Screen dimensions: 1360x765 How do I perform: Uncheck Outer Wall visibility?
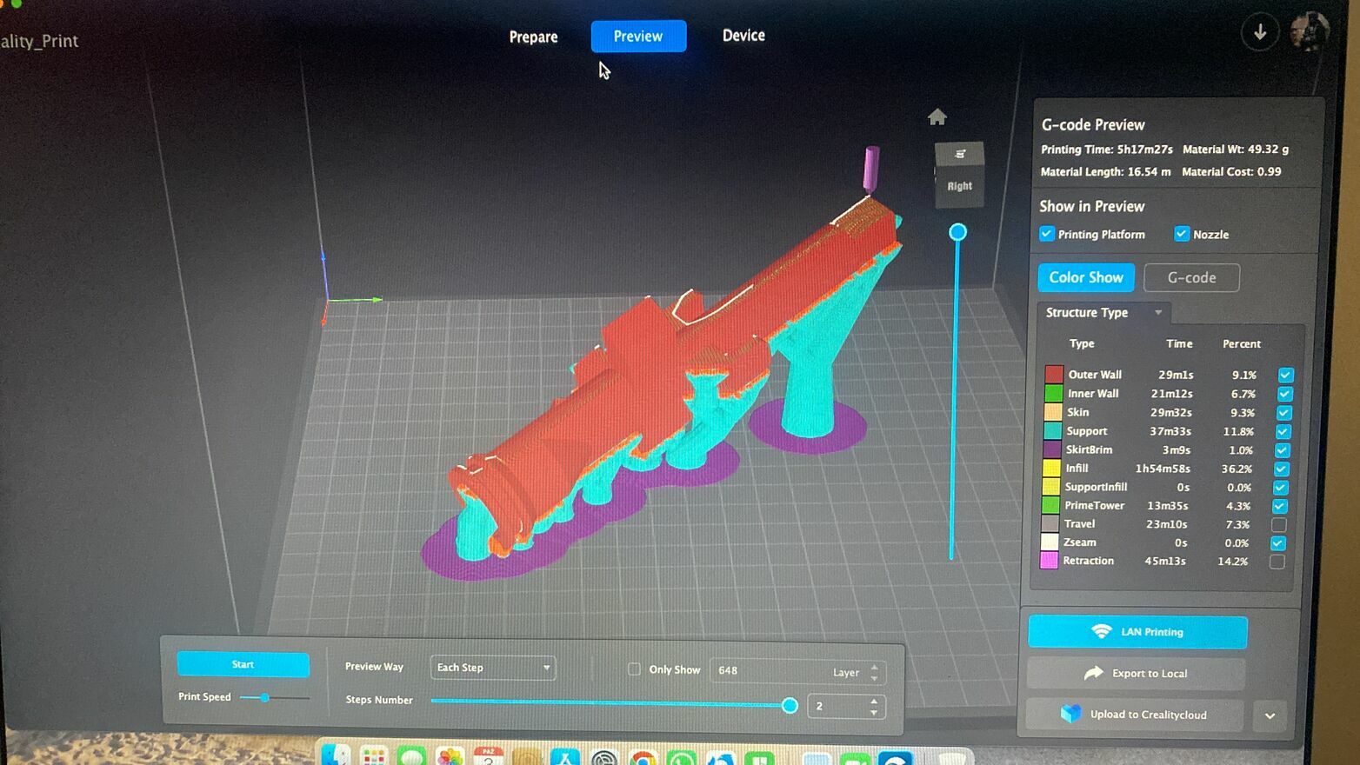pos(1285,375)
